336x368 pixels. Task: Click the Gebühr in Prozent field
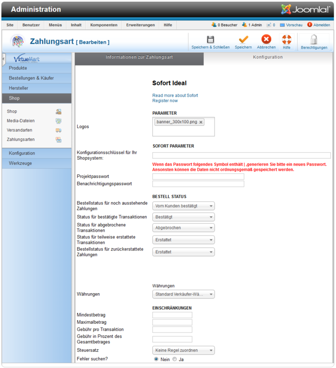click(172, 339)
